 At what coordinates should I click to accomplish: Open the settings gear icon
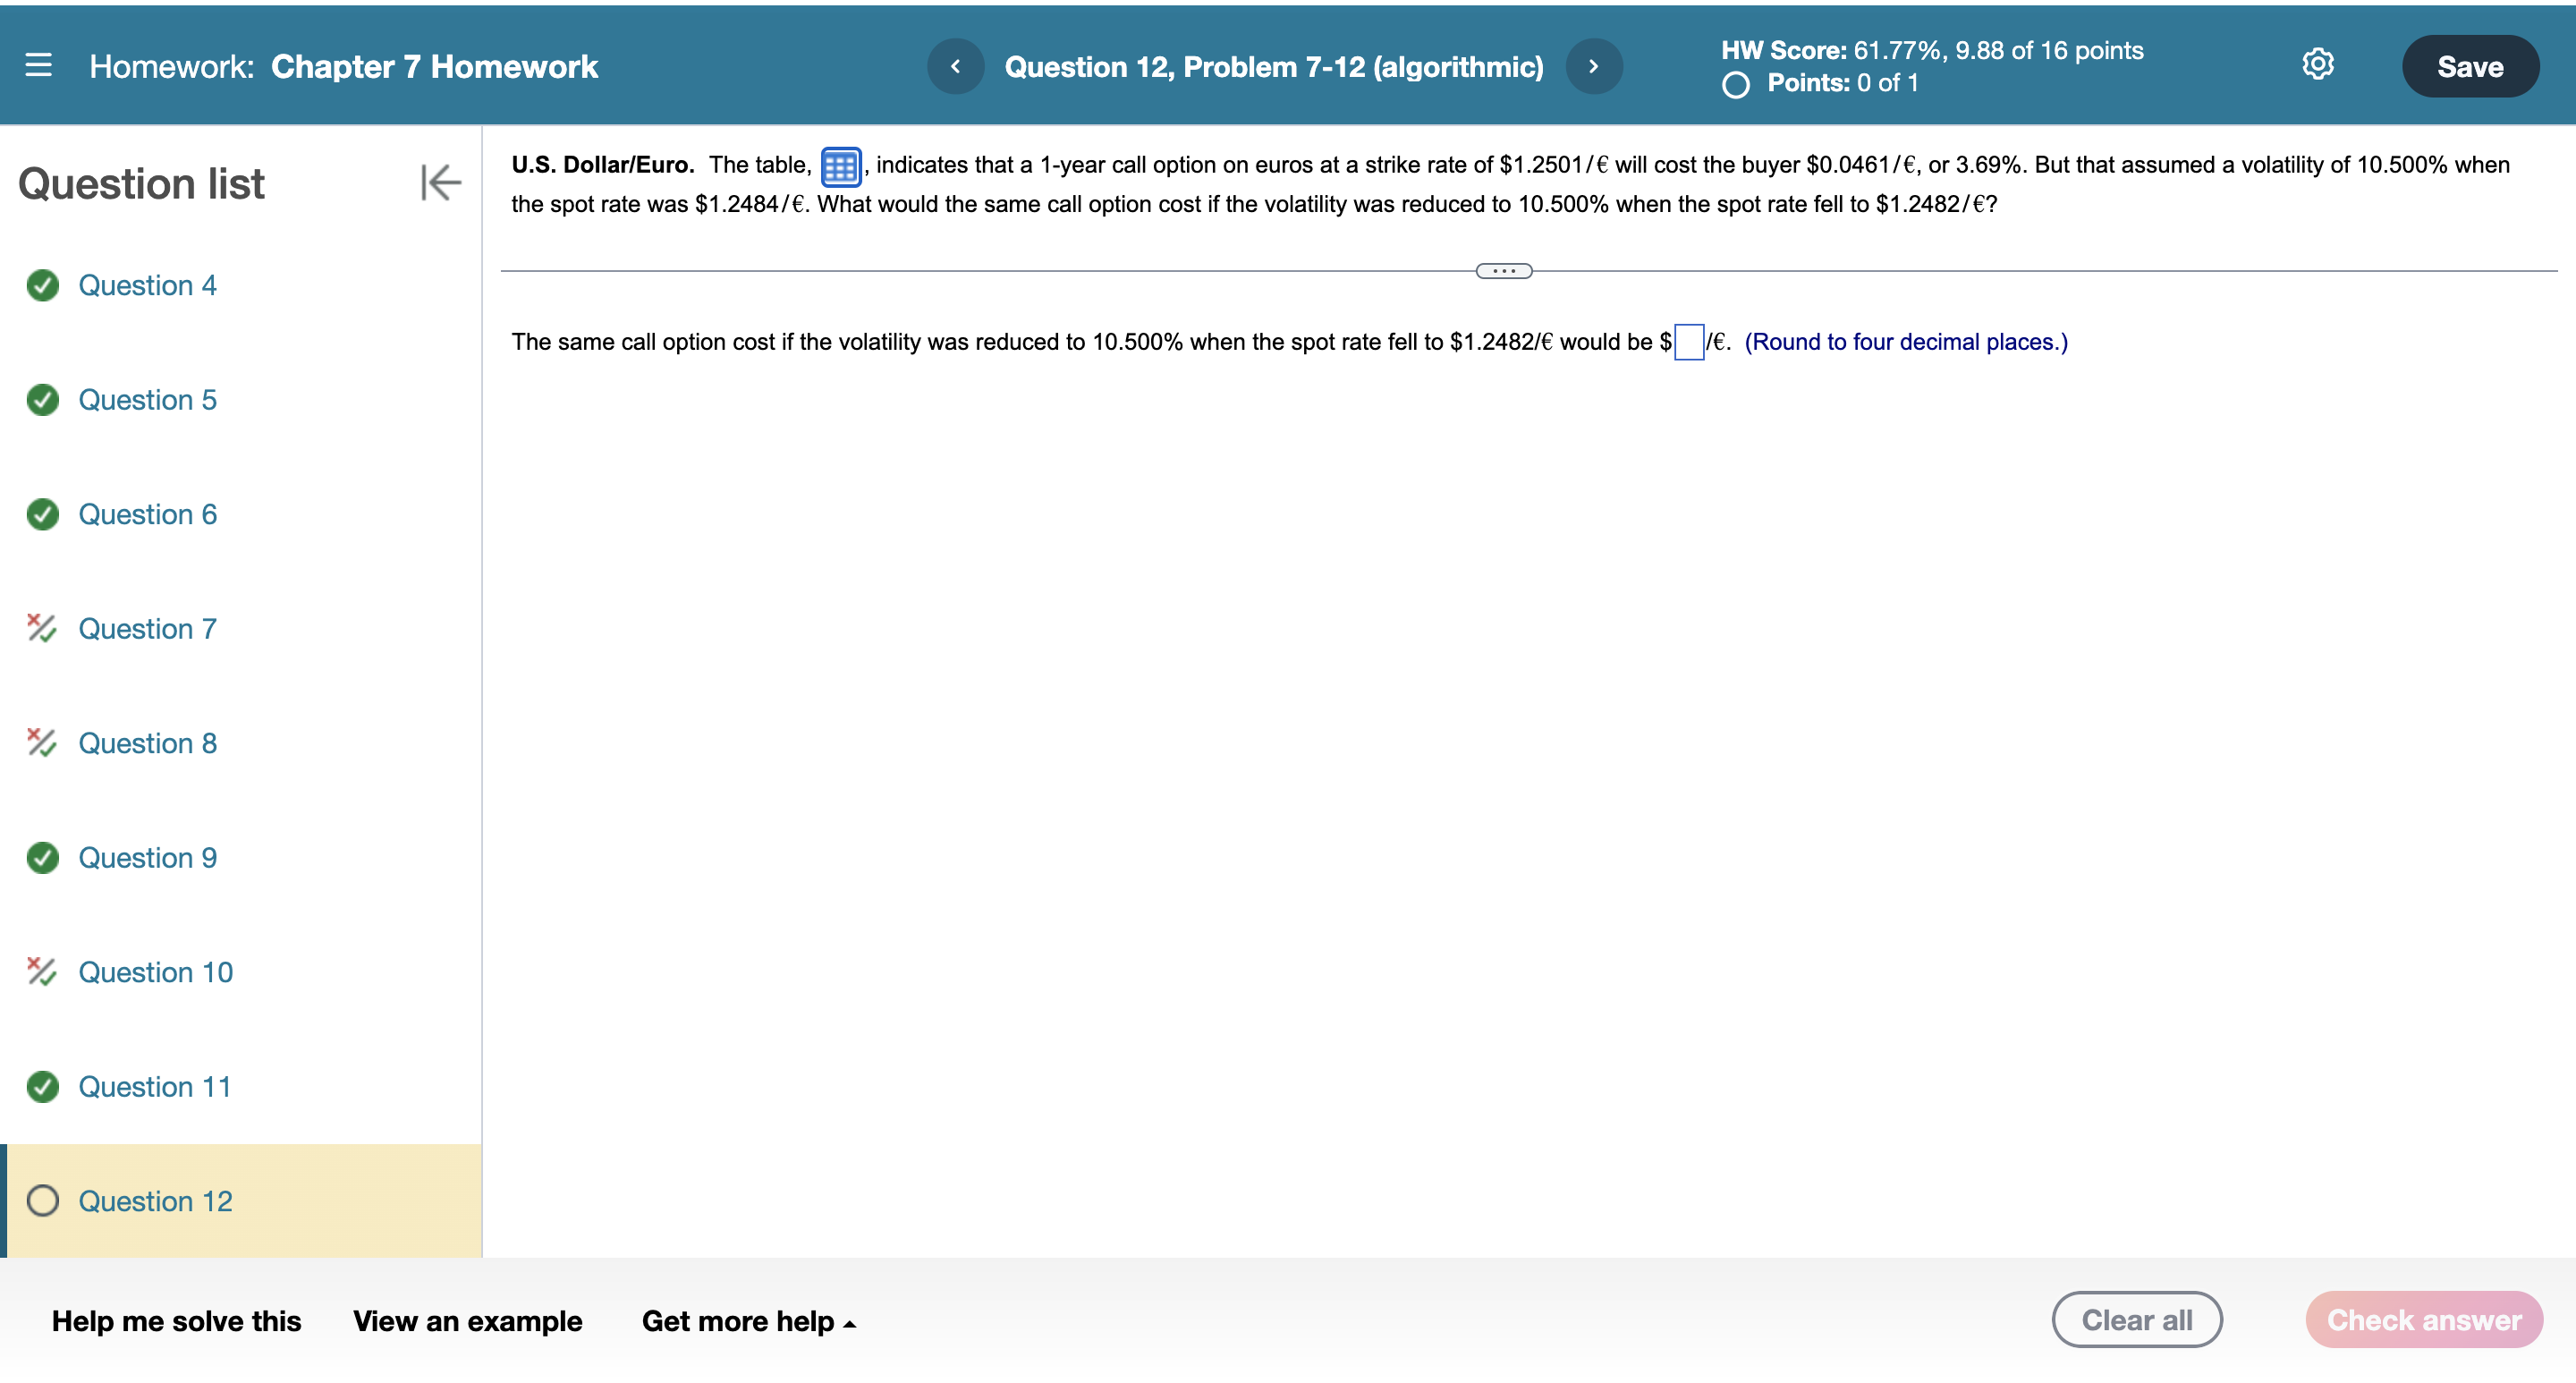pos(2317,65)
